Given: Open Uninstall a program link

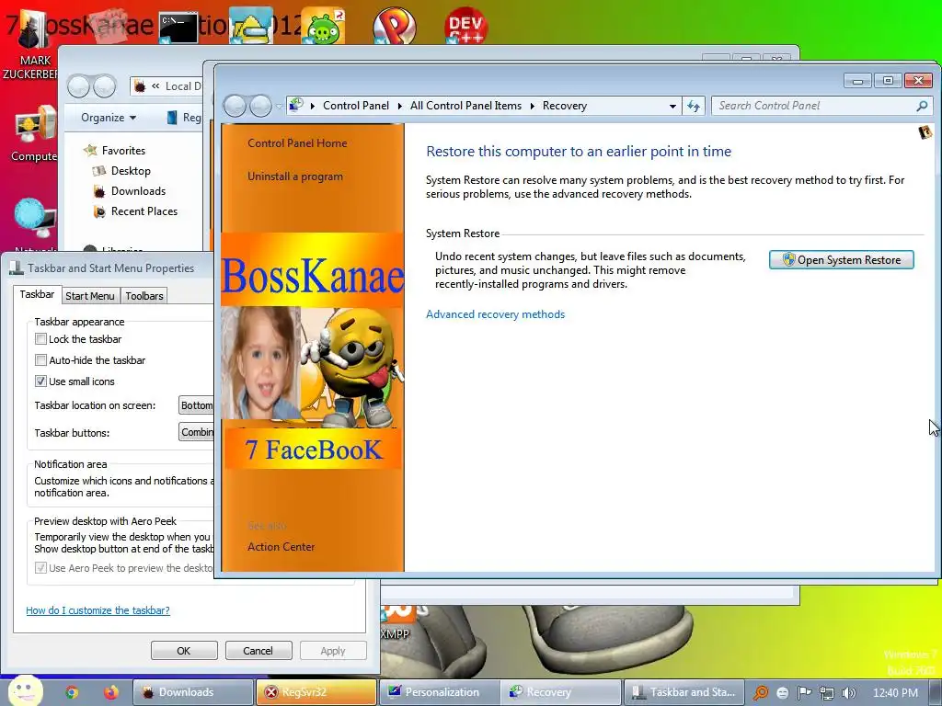Looking at the screenshot, I should pos(295,176).
